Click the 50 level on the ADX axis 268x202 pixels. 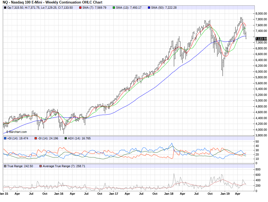257,142
